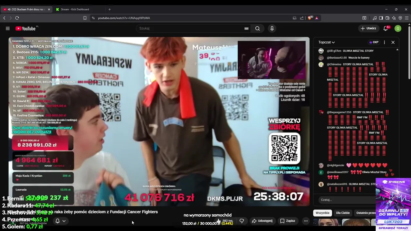This screenshot has height=231, width=411.
Task: Open the chat three-dot options menu
Action: (x=384, y=42)
